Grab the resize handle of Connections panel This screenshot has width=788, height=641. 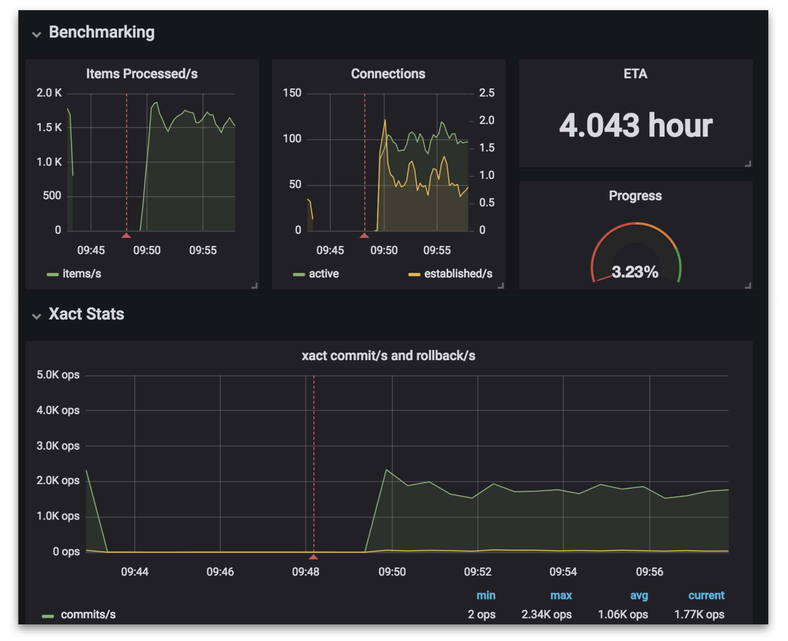point(501,285)
